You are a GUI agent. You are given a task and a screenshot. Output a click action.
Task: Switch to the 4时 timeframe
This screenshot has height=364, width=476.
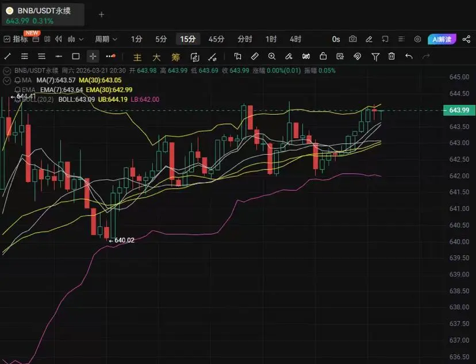tap(295, 39)
